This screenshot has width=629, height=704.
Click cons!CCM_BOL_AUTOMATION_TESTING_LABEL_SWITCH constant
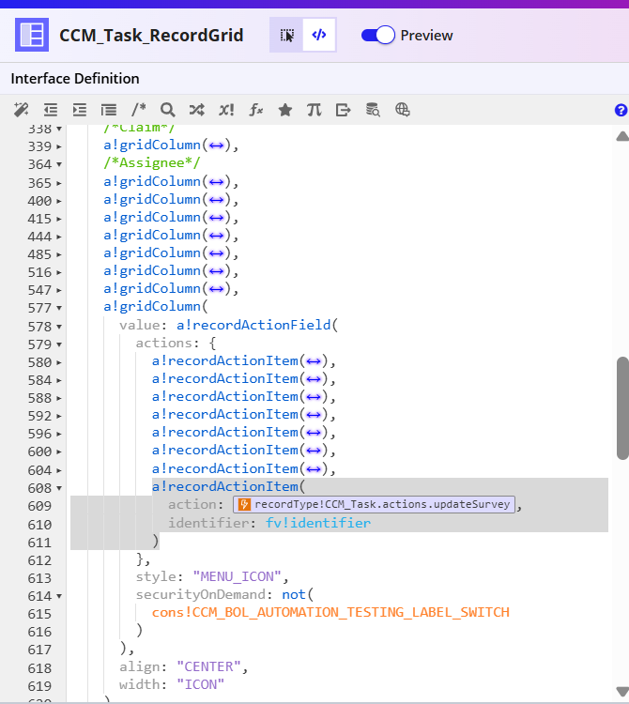click(330, 612)
